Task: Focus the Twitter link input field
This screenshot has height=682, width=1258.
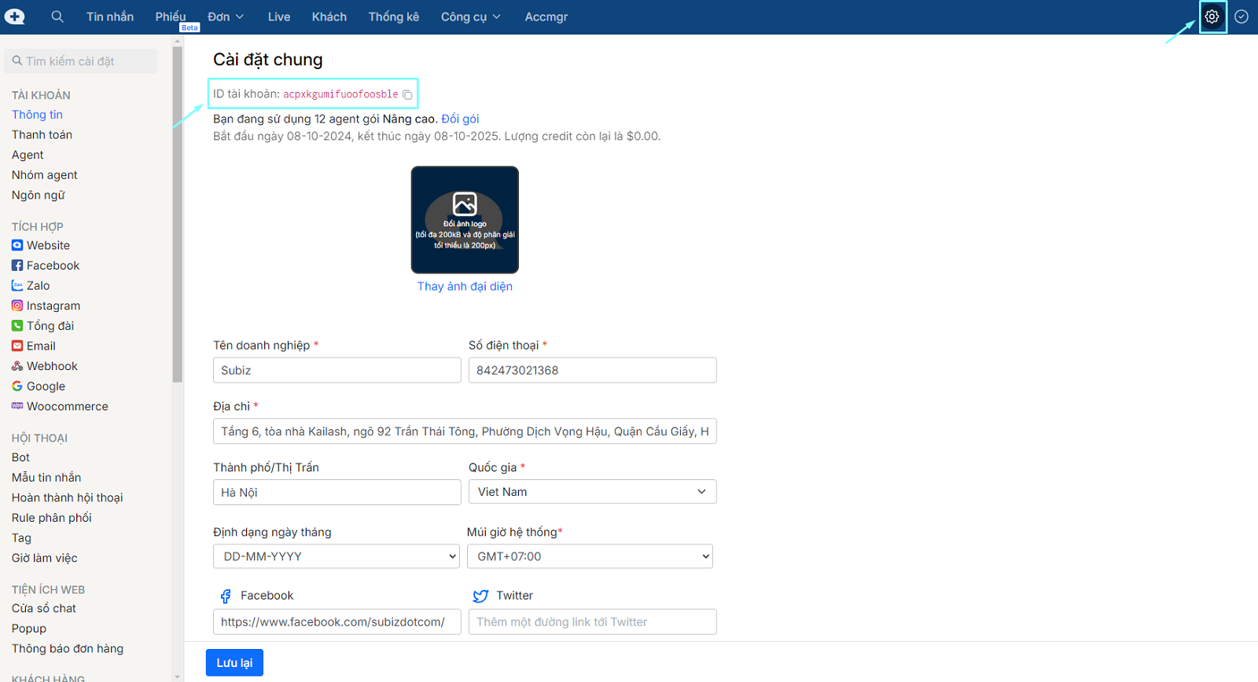Action: [592, 621]
